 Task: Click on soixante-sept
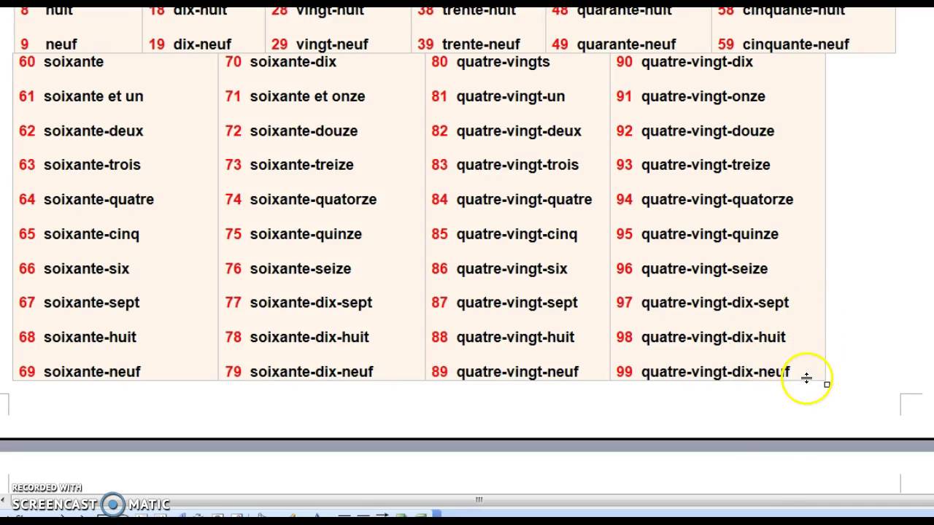click(91, 303)
